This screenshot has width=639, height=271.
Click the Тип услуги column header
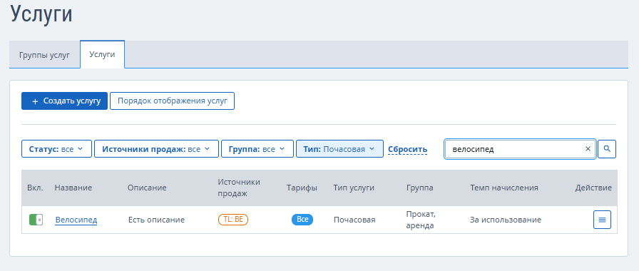tap(354, 188)
